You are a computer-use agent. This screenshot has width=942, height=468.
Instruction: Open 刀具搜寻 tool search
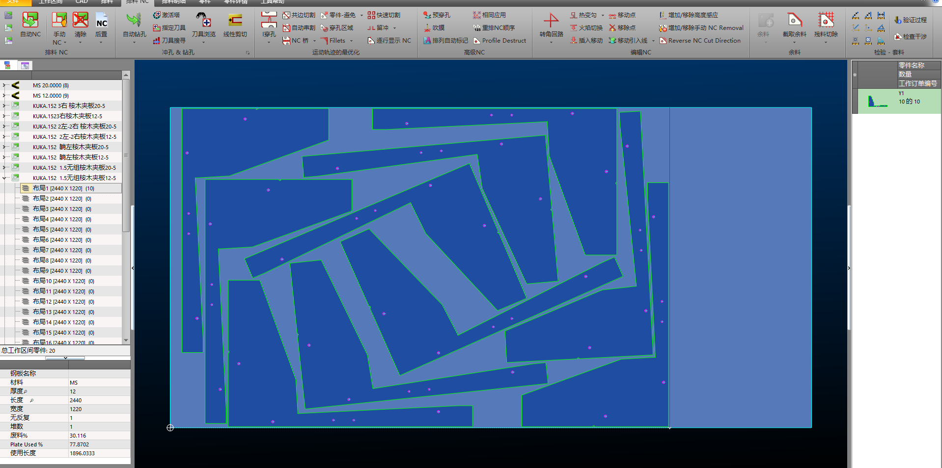pyautogui.click(x=169, y=41)
